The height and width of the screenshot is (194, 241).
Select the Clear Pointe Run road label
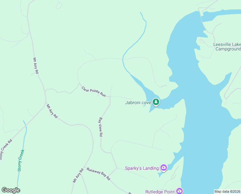tap(94, 92)
